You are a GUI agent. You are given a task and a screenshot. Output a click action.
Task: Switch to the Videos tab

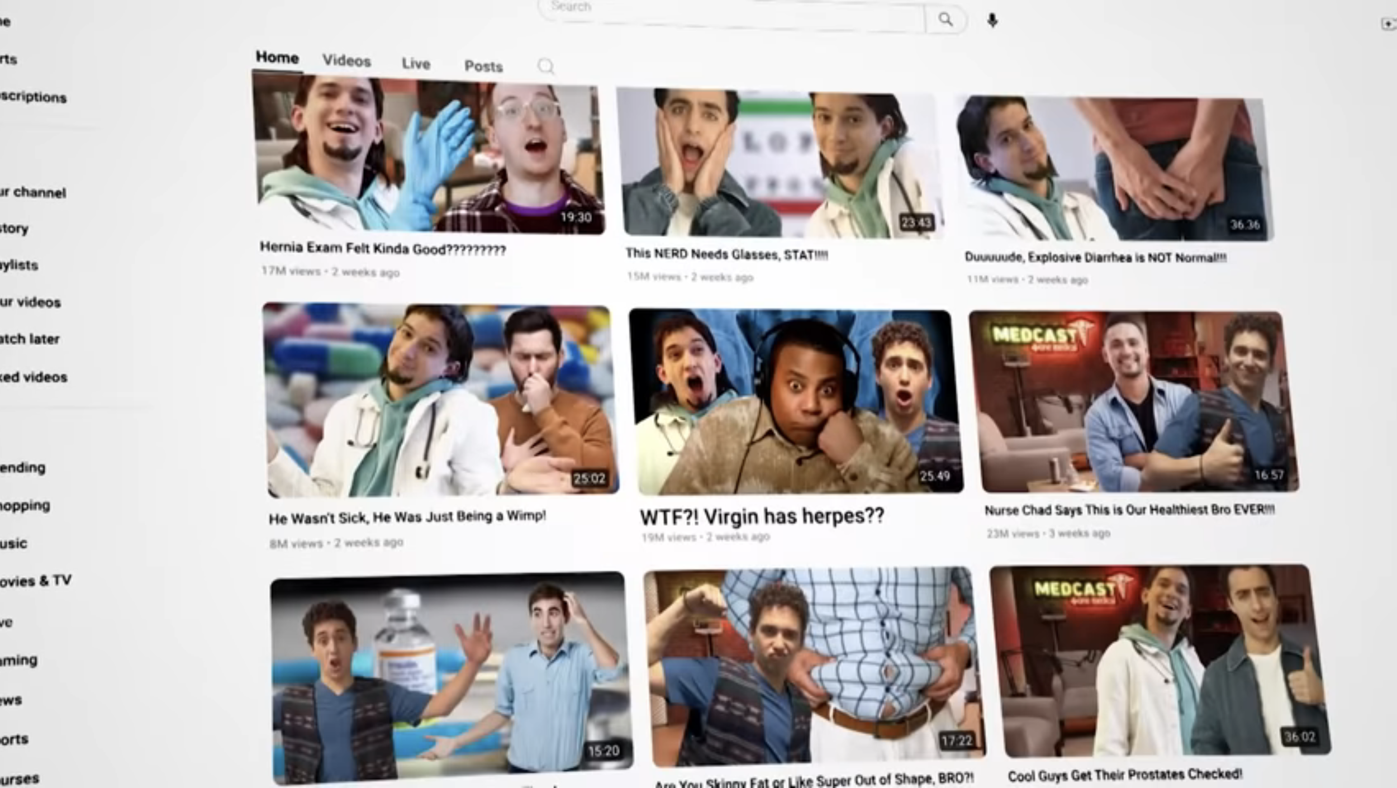[346, 61]
